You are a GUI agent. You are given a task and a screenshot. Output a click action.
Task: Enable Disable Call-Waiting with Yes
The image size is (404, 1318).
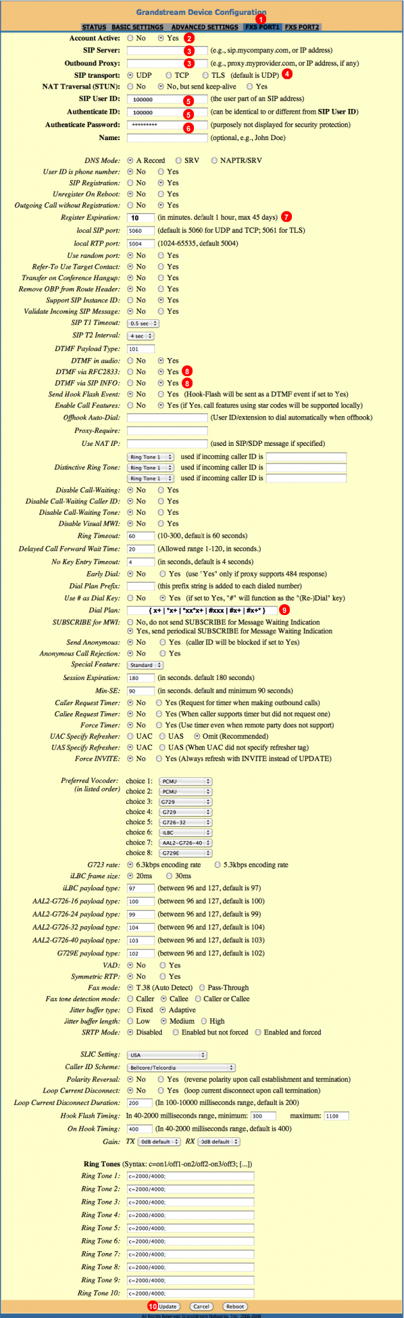coord(161,490)
